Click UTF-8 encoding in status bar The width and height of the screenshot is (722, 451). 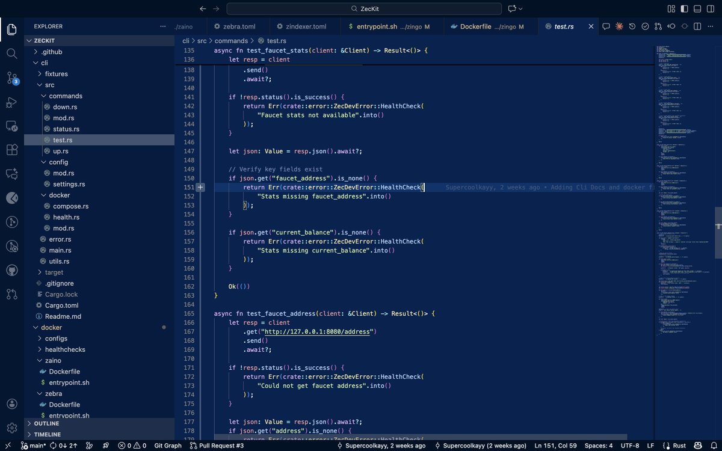pos(630,446)
